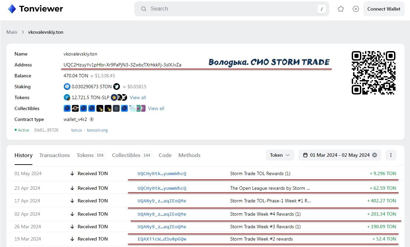Switch to the Transactions tab
This screenshot has height=247, width=410.
[x=55, y=155]
